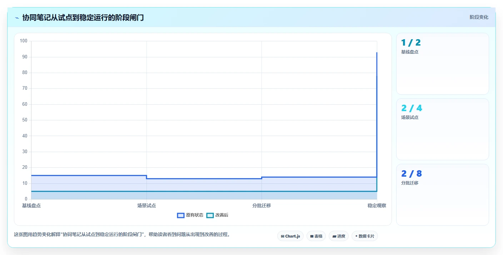503x255 pixels.
Task: Click the 分批迁移 x-axis label
Action: click(x=262, y=205)
